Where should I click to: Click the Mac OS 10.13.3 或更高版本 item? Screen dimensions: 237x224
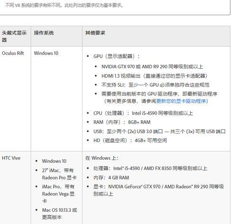coord(59,214)
